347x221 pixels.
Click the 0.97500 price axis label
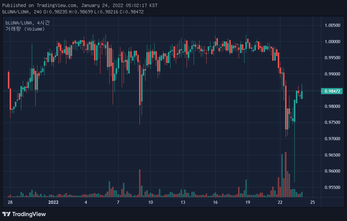(332, 122)
